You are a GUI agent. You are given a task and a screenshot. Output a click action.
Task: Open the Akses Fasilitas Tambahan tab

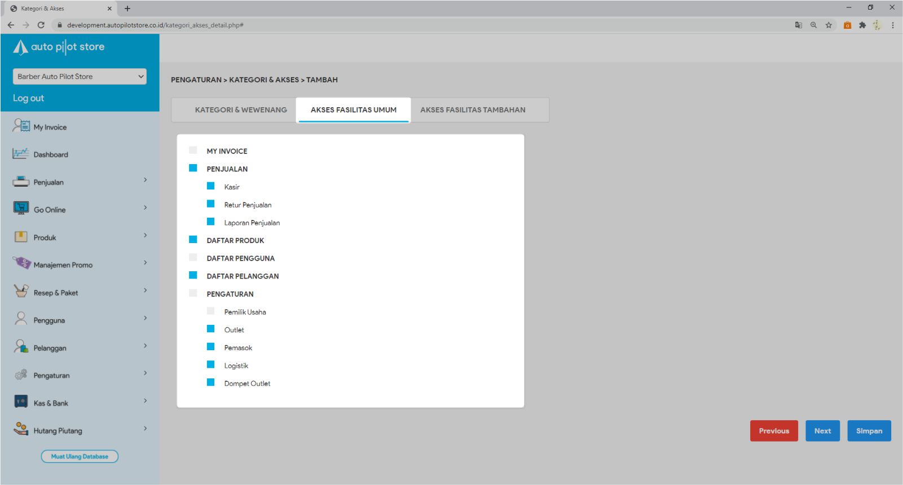tap(473, 110)
